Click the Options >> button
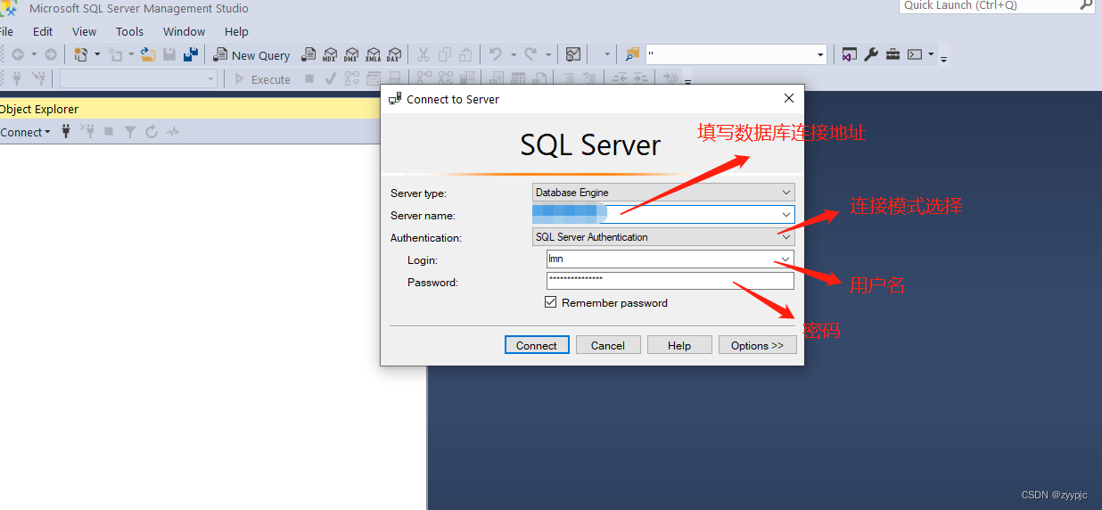Viewport: 1102px width, 510px height. point(758,345)
